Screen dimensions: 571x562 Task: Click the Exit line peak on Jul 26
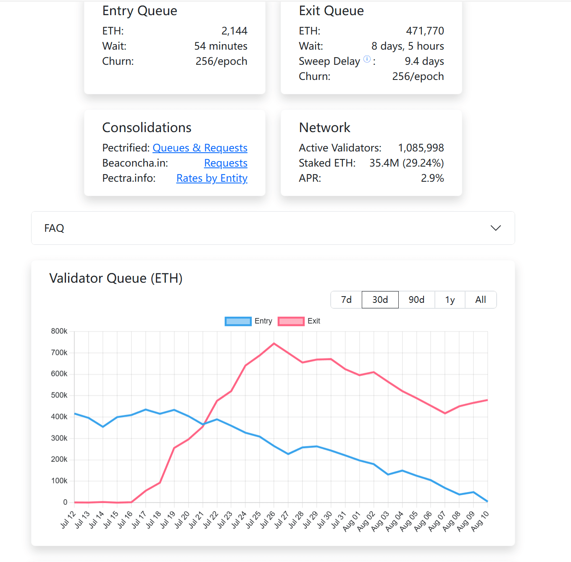tap(274, 344)
